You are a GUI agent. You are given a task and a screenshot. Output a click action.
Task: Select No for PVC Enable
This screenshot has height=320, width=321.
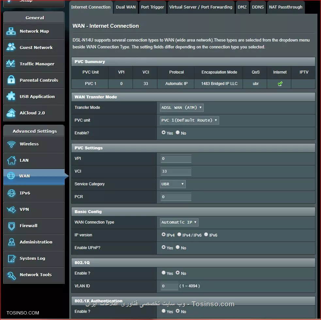(178, 133)
